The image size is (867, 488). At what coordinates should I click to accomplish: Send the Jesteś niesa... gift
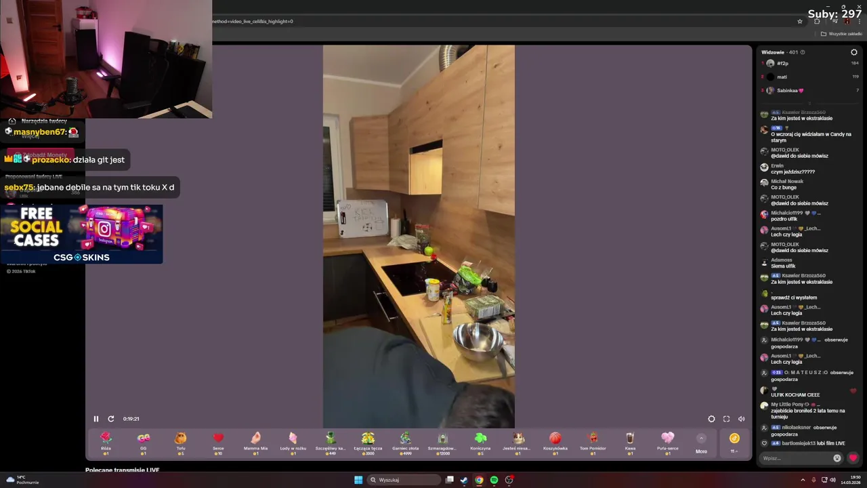coord(517,443)
